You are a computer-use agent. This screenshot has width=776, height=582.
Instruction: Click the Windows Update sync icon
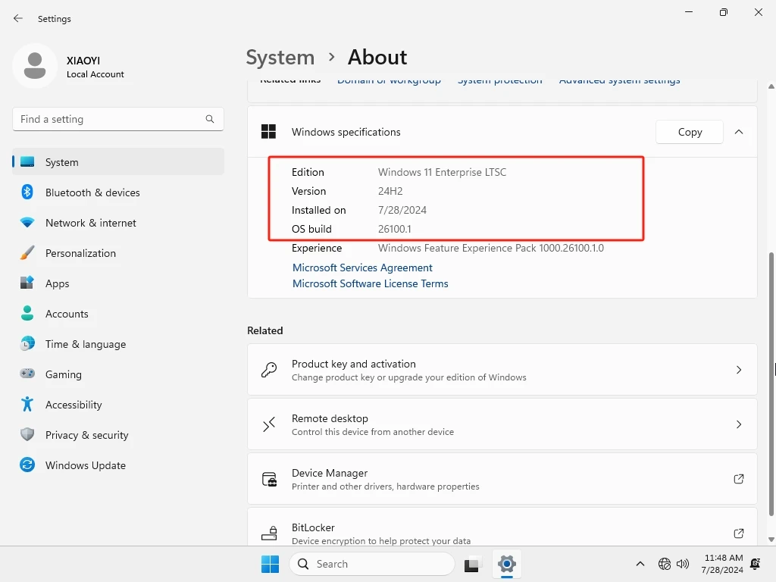click(x=27, y=465)
